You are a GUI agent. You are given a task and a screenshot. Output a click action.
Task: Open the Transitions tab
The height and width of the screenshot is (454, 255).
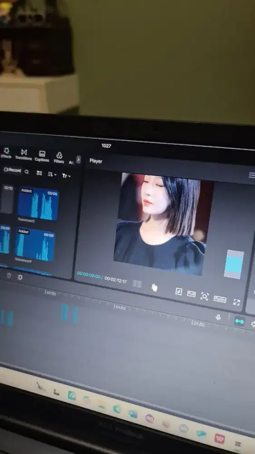(24, 155)
